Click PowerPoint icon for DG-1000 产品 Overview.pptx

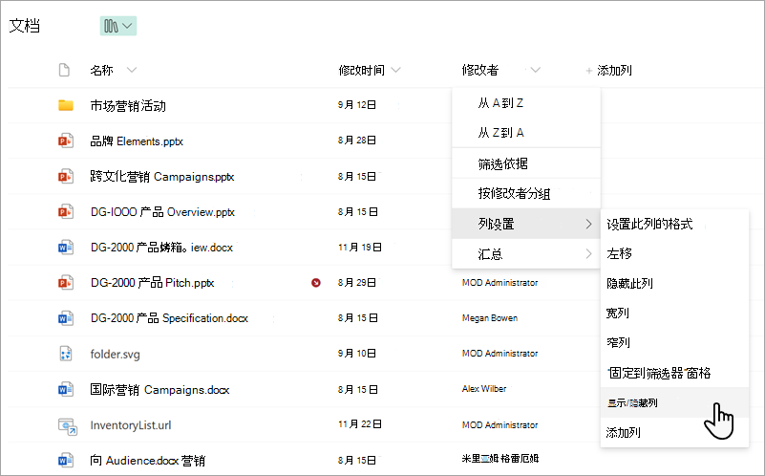coord(66,212)
